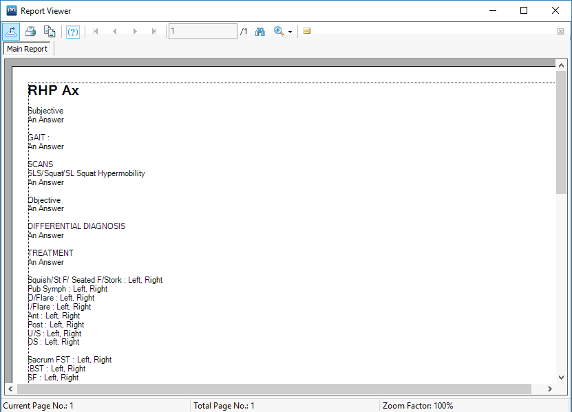Go to previous page arrow
This screenshot has height=412, width=572.
(115, 32)
